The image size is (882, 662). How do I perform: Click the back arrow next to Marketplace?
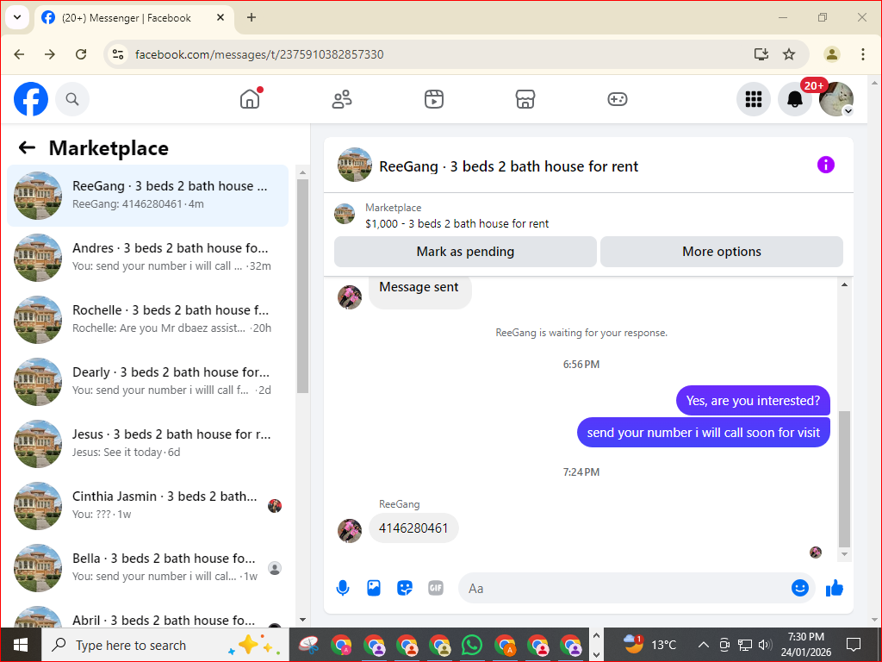coord(27,147)
